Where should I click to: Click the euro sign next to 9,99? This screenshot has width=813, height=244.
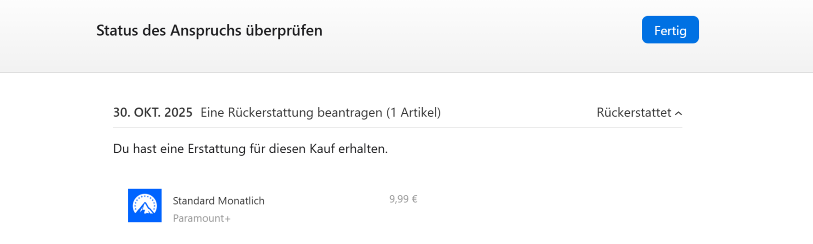point(414,199)
